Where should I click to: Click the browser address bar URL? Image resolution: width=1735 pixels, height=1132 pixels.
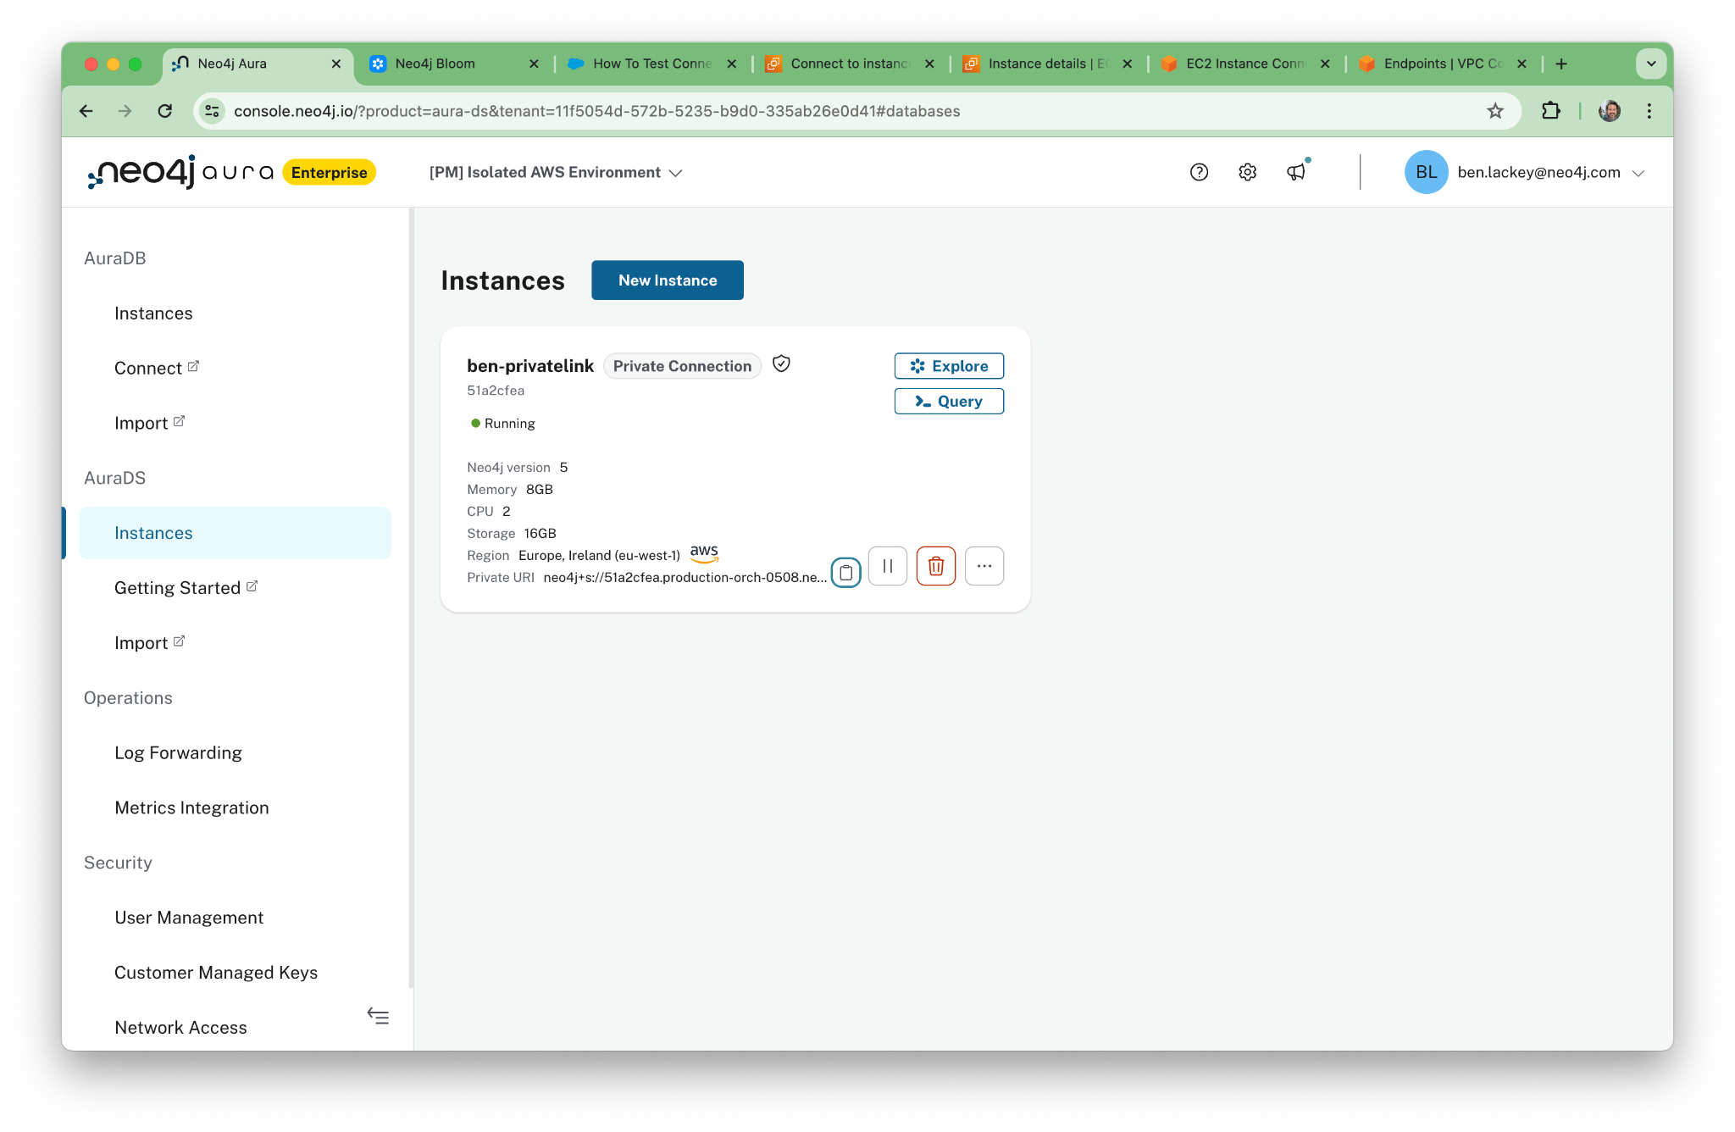pos(596,111)
